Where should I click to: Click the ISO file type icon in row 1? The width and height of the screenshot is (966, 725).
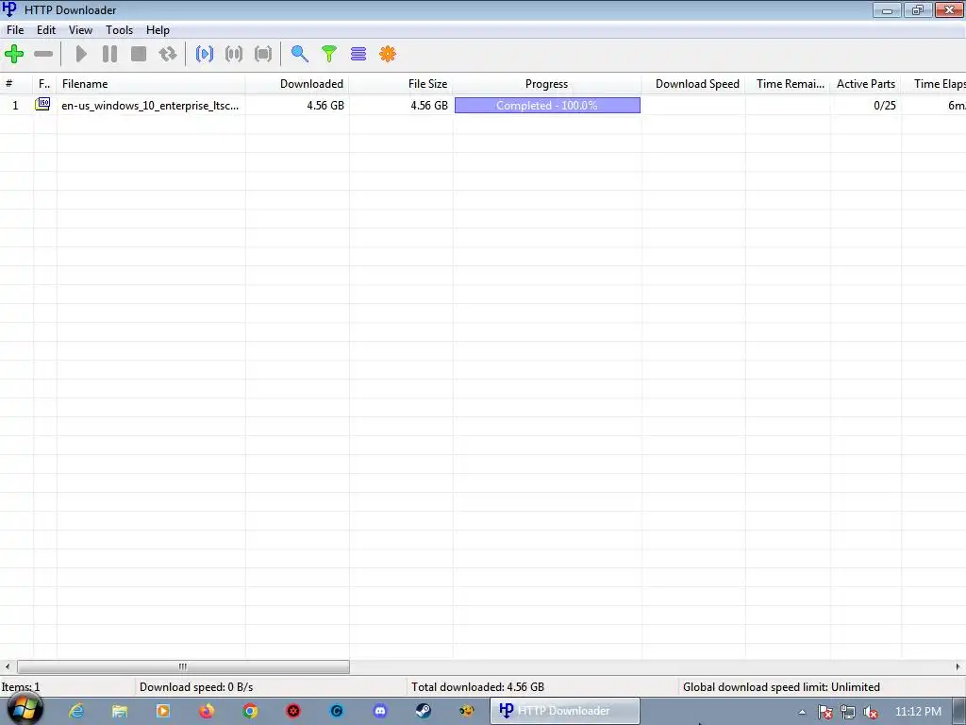(42, 104)
